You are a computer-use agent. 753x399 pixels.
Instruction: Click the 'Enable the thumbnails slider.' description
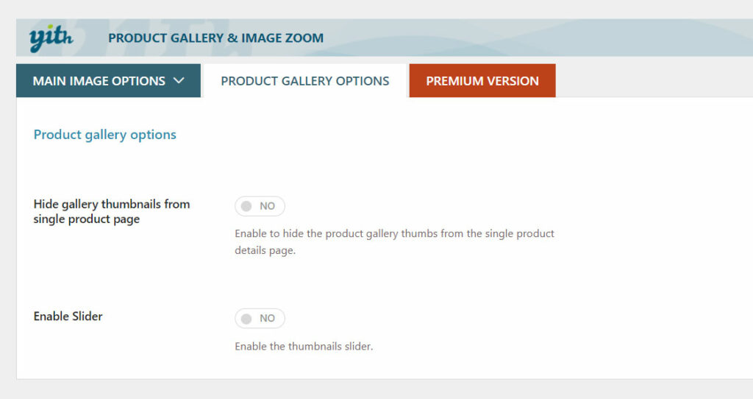pos(304,346)
